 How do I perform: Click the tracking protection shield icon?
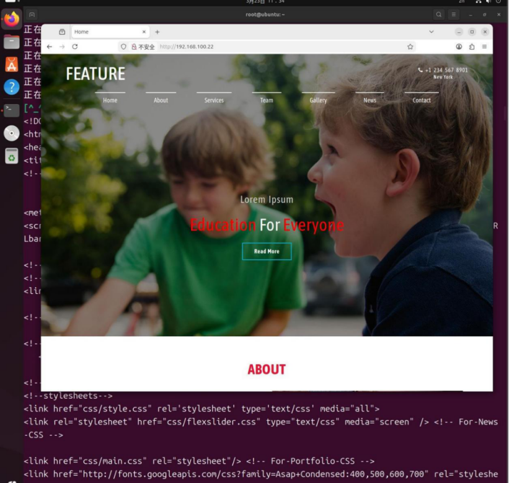[123, 47]
